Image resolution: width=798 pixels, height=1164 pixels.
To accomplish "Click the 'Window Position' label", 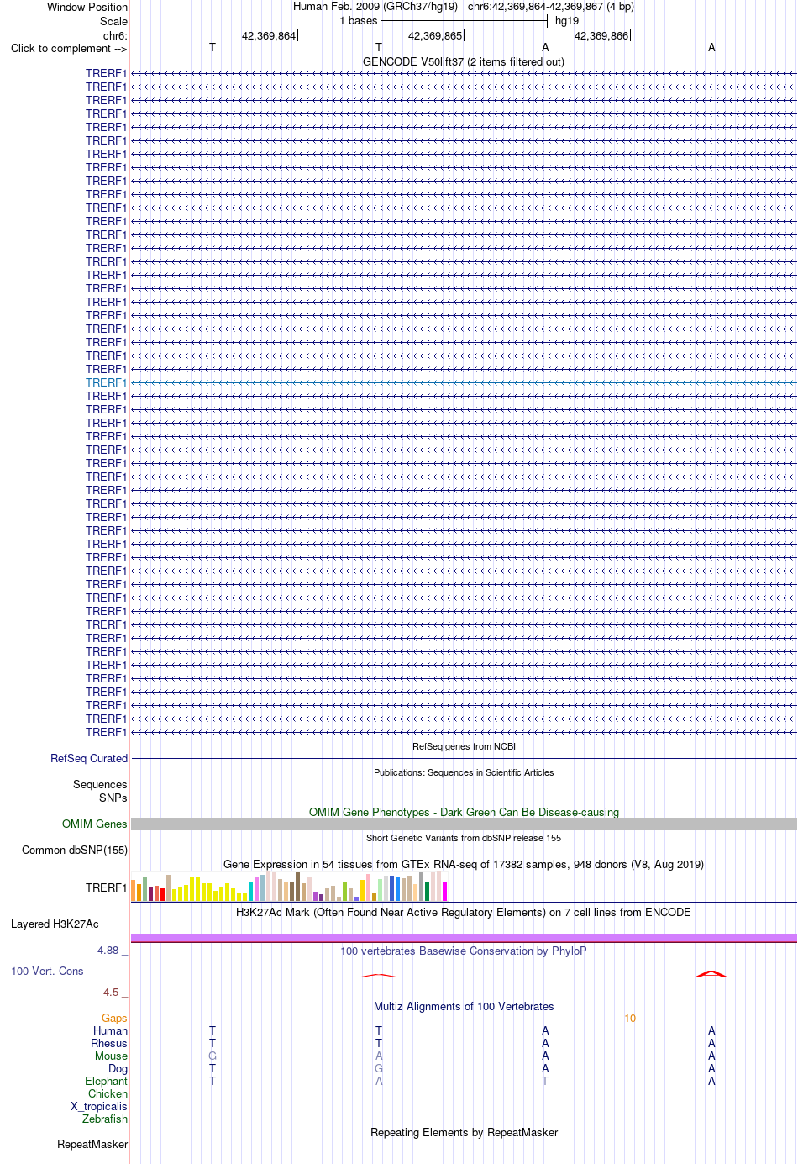I will point(87,7).
